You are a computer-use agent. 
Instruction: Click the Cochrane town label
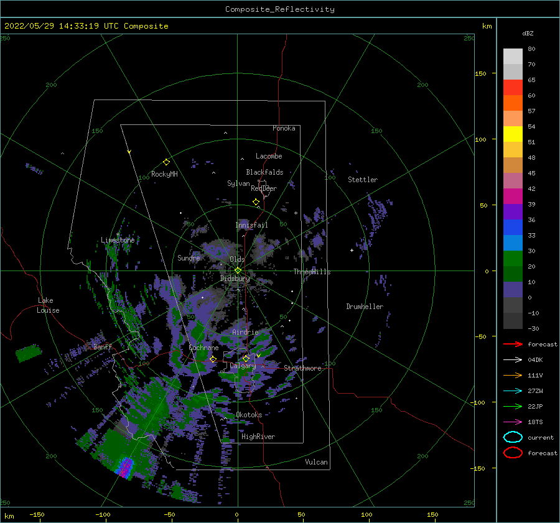pos(203,348)
